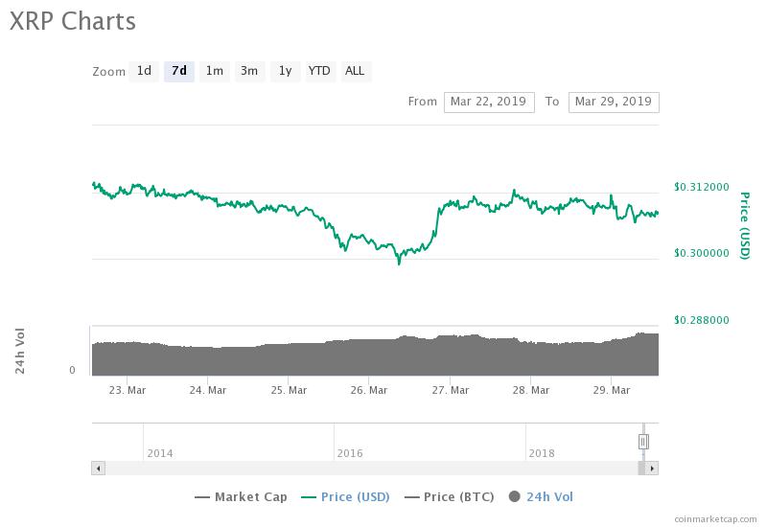Click the 25. Mar axis label
Viewport: 767px width, 527px height.
289,390
